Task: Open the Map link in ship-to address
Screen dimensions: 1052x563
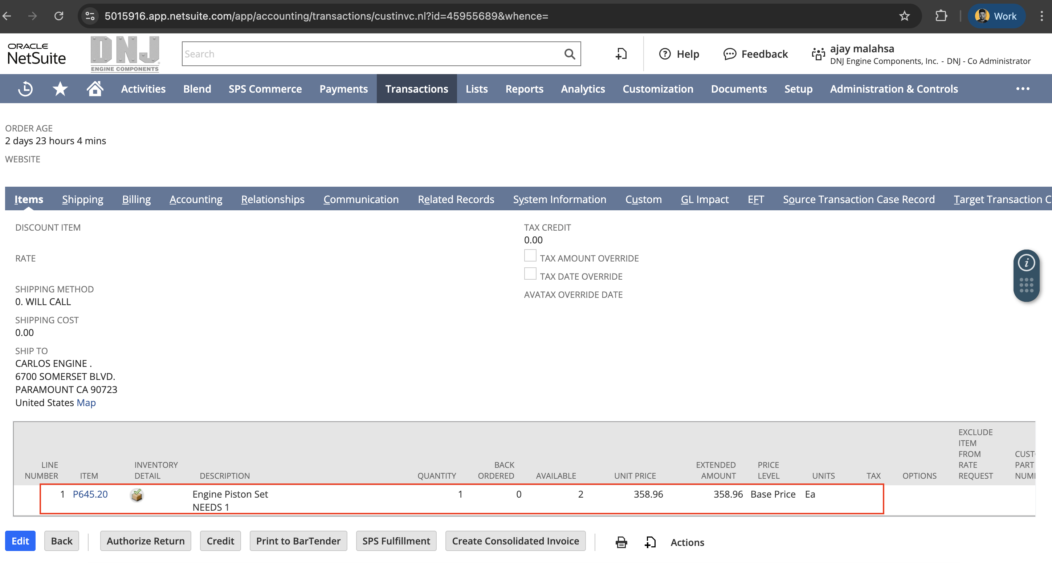Action: pyautogui.click(x=86, y=403)
